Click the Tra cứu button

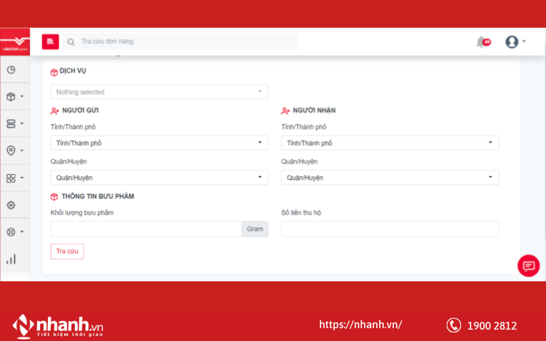point(67,251)
